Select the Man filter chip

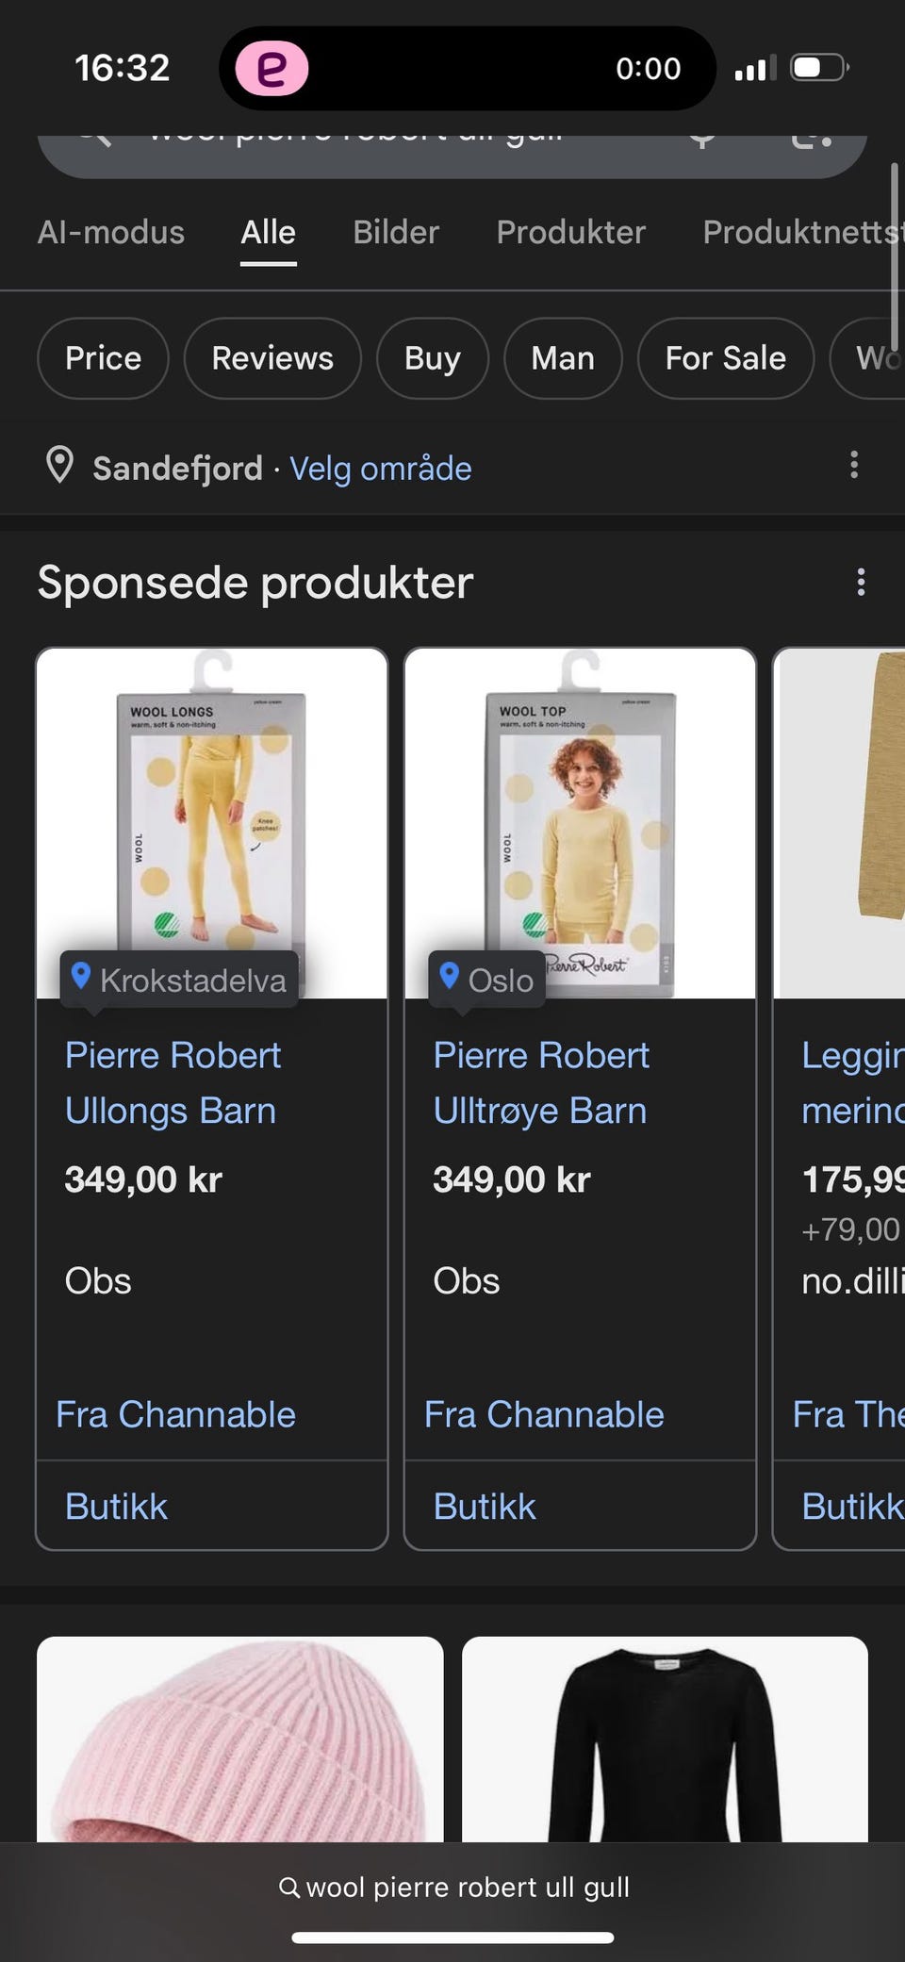563,358
